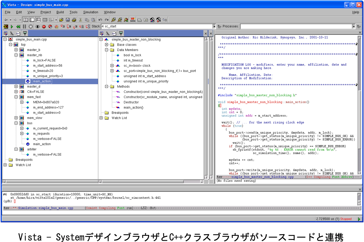Click the green double-arrow restart icon
The image size is (364, 242).
(x=18, y=26)
